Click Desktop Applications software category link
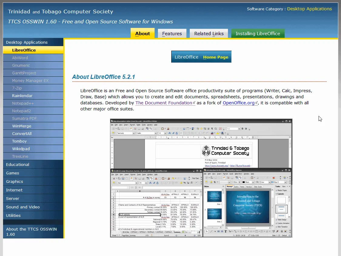Screen dimensions: 341x256 [309, 9]
